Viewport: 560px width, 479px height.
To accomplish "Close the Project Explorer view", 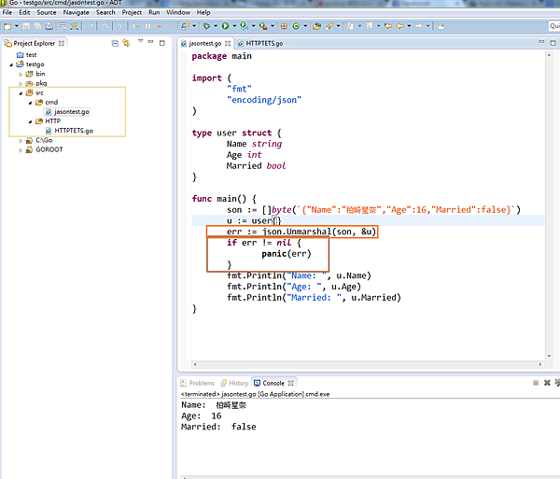I will [62, 43].
